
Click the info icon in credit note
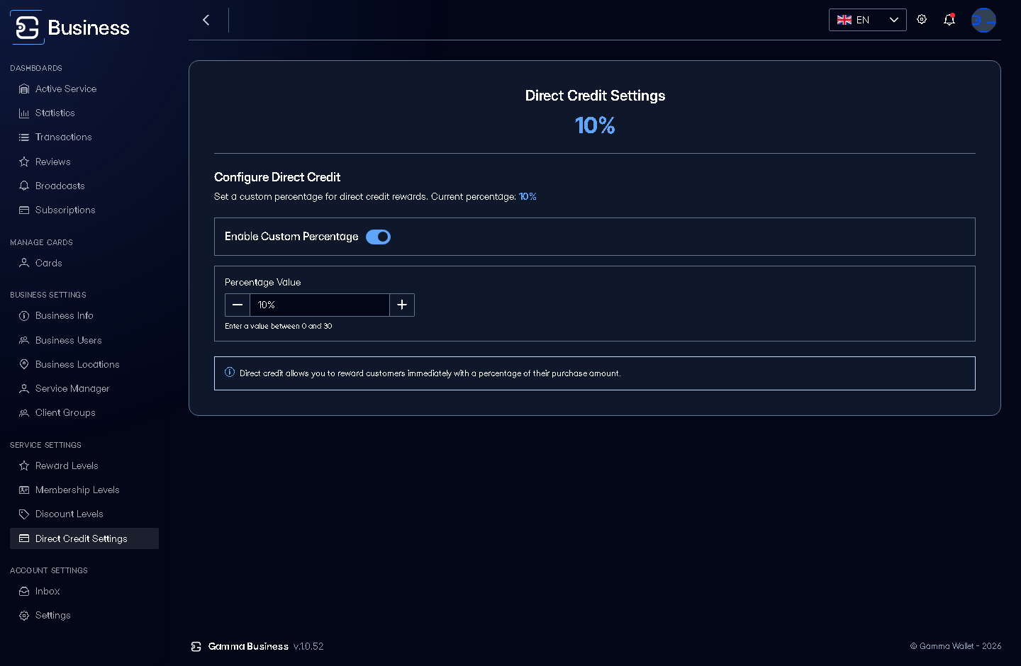click(x=230, y=373)
